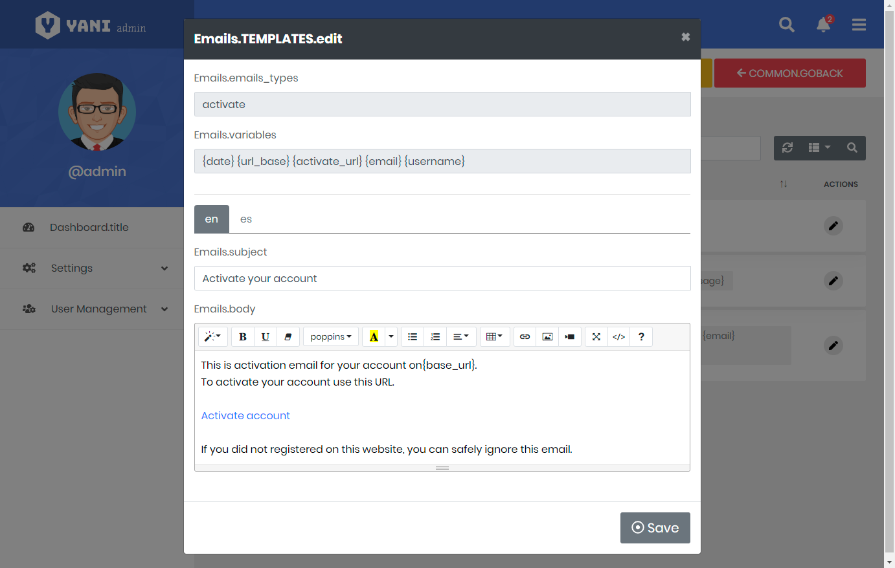Viewport: 895px width, 568px height.
Task: Select the en language tab
Action: point(212,219)
